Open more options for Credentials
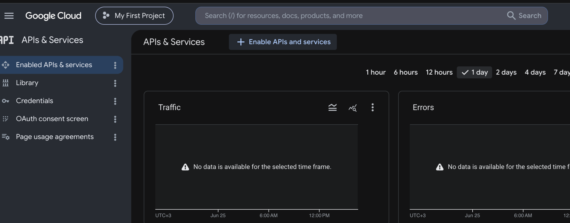This screenshot has width=570, height=223. coord(115,101)
